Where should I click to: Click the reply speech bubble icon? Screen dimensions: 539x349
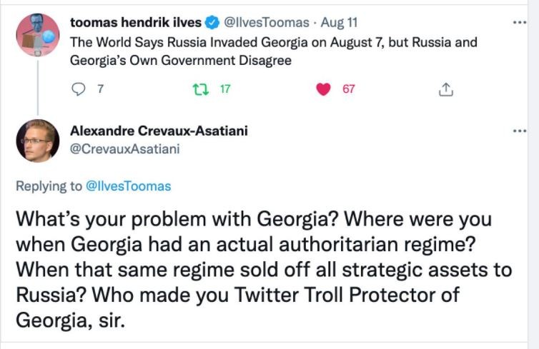click(x=79, y=89)
